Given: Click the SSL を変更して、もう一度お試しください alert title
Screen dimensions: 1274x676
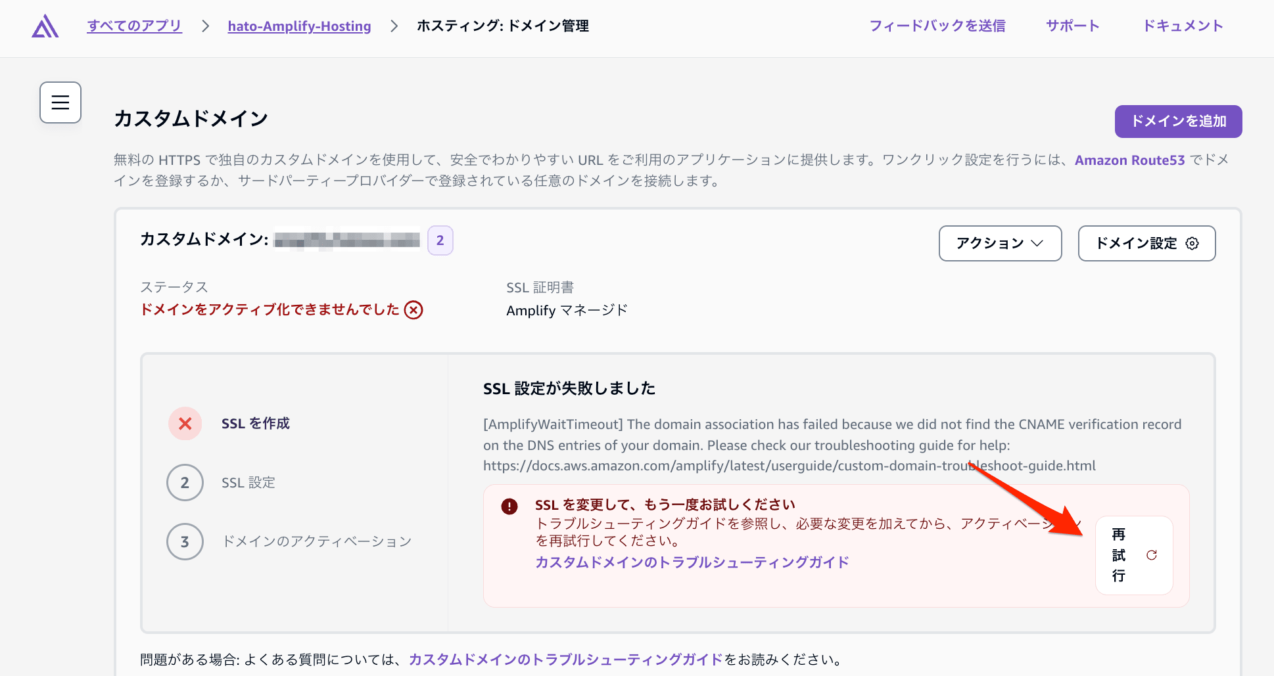Looking at the screenshot, I should point(665,505).
